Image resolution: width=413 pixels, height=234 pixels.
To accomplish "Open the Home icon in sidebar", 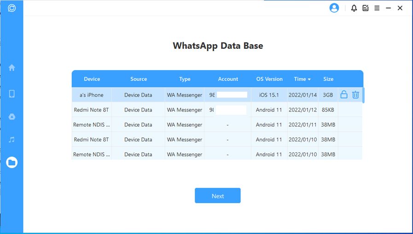I will pos(12,68).
